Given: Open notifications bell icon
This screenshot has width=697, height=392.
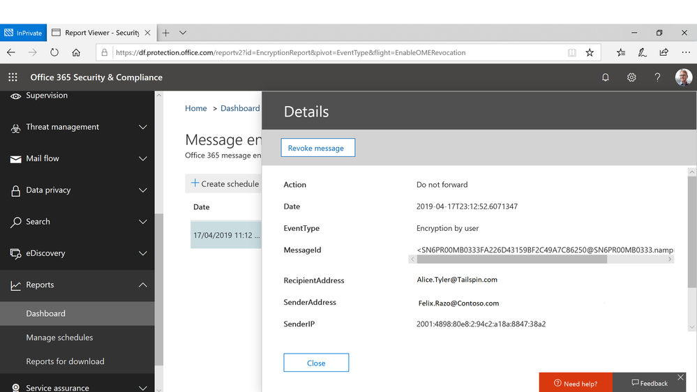Looking at the screenshot, I should (606, 77).
